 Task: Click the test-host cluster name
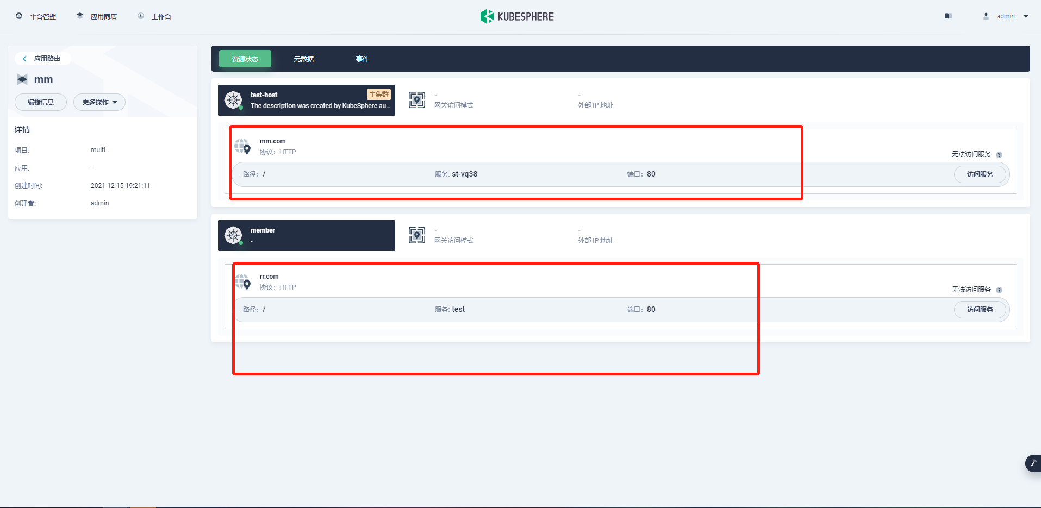[264, 95]
